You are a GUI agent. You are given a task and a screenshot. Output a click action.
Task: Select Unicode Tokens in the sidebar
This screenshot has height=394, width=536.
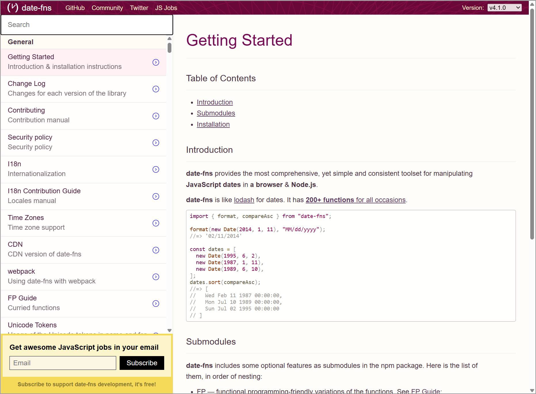tap(83, 326)
